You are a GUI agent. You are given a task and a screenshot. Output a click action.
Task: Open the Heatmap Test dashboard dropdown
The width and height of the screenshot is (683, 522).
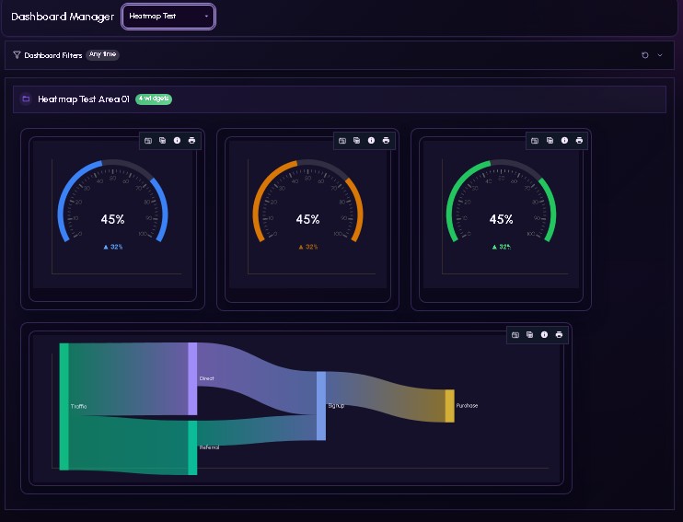(x=168, y=17)
